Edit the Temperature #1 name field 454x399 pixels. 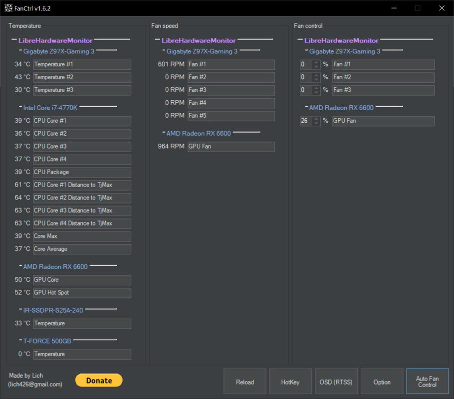click(82, 64)
